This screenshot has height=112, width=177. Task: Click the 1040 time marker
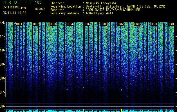click(x=171, y=24)
